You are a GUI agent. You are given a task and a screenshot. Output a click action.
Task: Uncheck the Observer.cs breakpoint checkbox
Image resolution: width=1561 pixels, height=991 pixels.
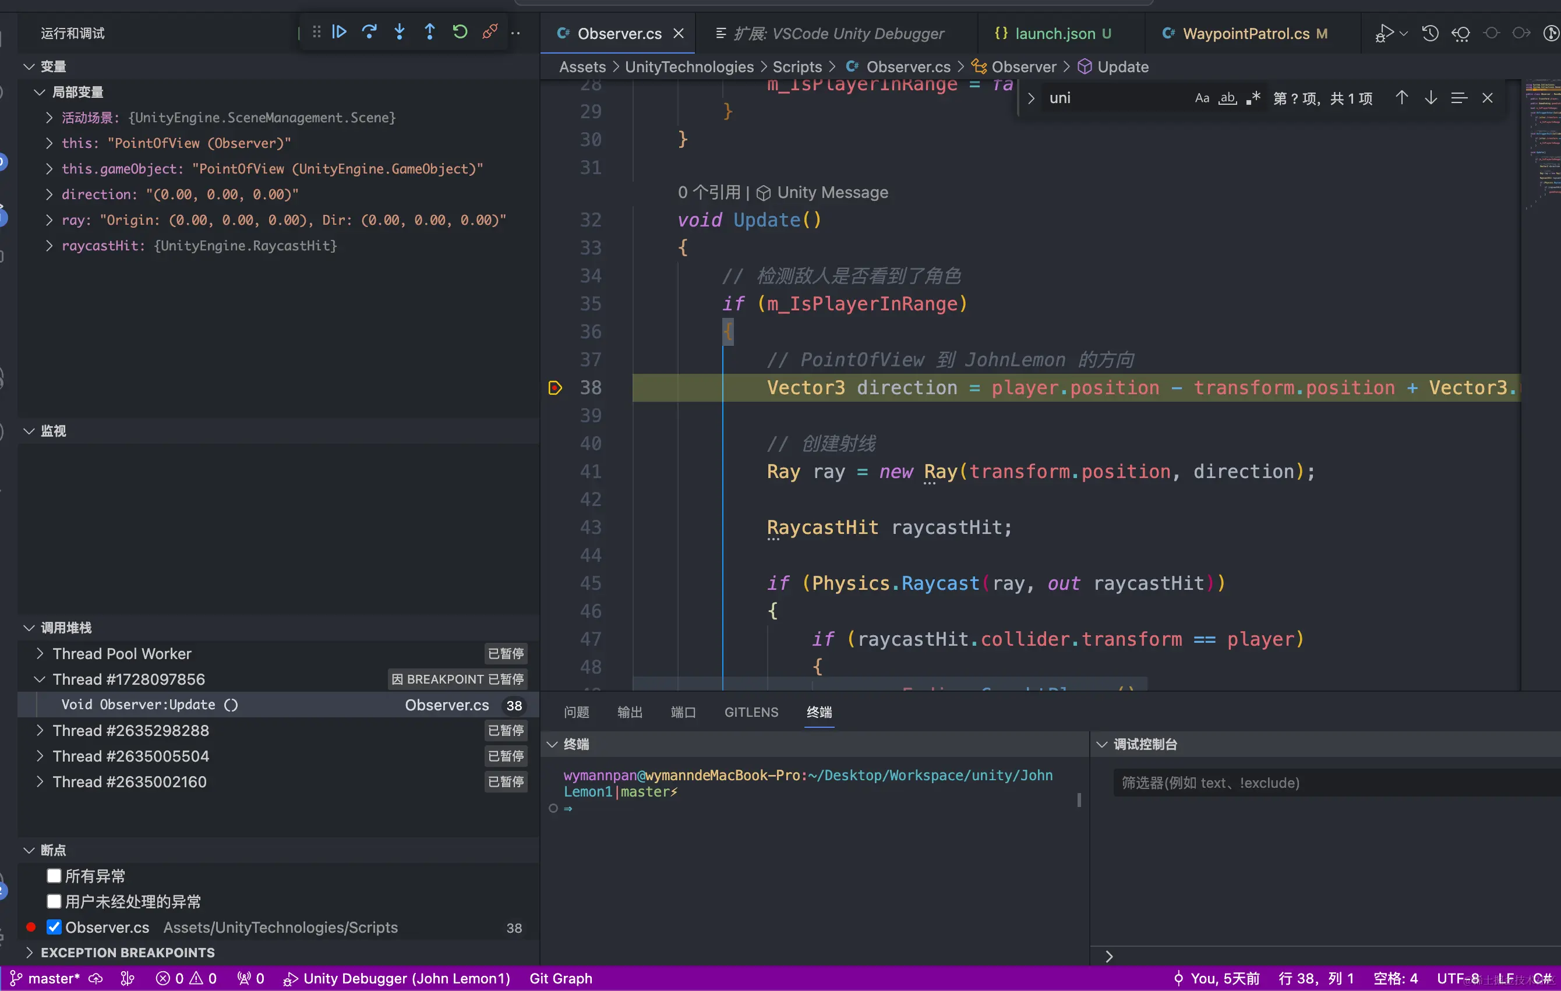(x=54, y=928)
